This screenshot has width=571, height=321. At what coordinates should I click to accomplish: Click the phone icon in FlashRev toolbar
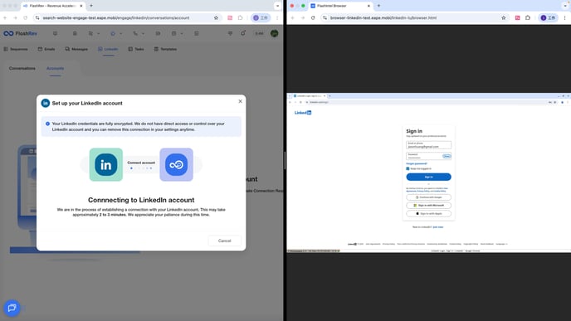click(135, 33)
